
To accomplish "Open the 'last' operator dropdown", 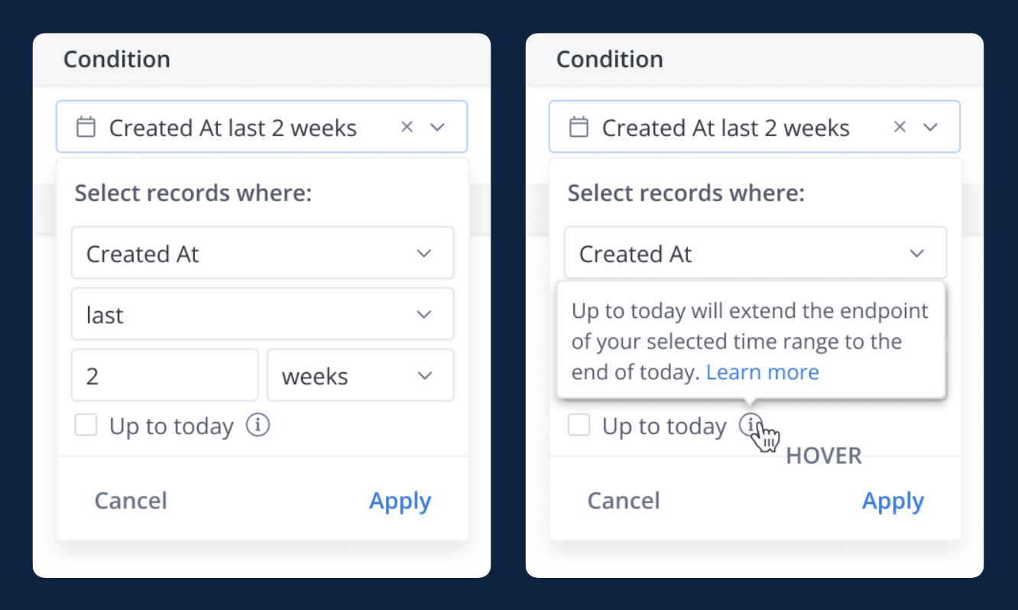I will tap(263, 314).
